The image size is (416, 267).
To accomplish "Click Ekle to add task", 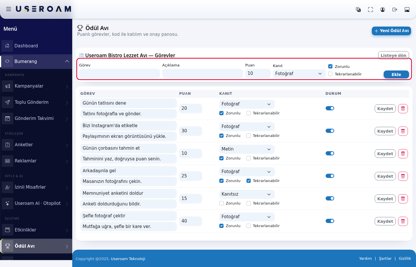I will point(396,75).
